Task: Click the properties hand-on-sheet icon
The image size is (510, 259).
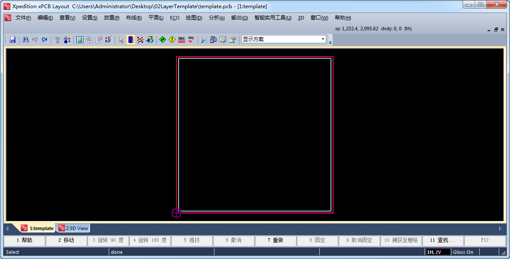Action: 233,40
